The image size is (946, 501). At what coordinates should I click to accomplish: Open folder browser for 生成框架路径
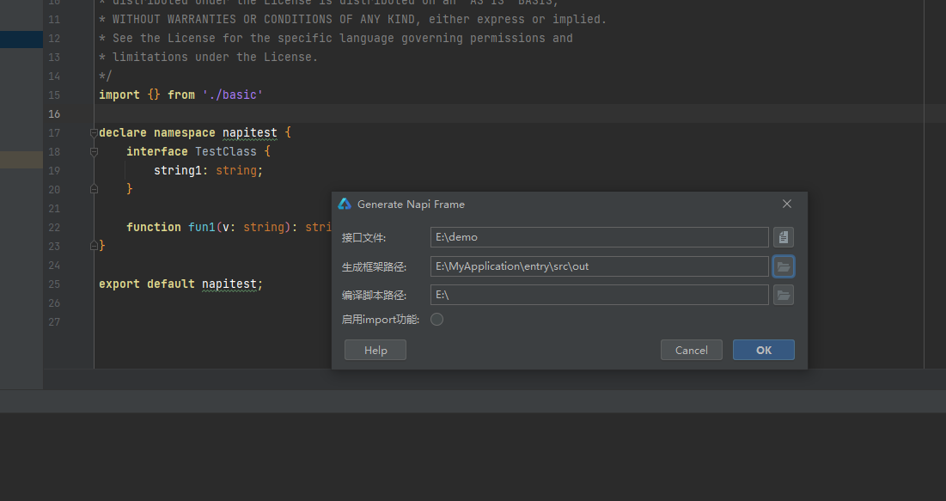pos(783,266)
